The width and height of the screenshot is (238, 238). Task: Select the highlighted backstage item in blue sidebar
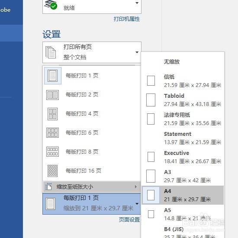pyautogui.click(x=11, y=33)
